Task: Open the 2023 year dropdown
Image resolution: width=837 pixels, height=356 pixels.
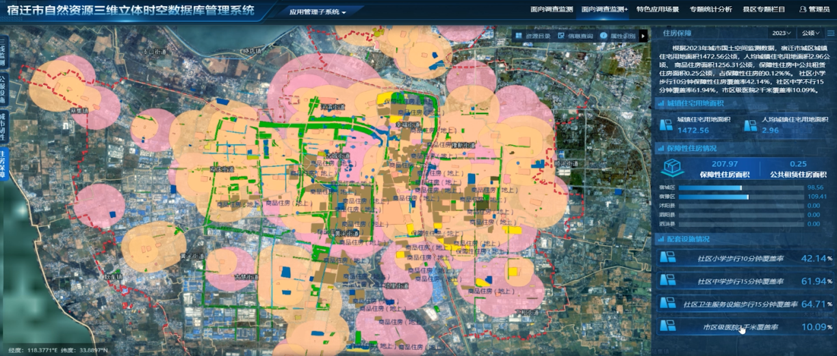Action: (782, 33)
